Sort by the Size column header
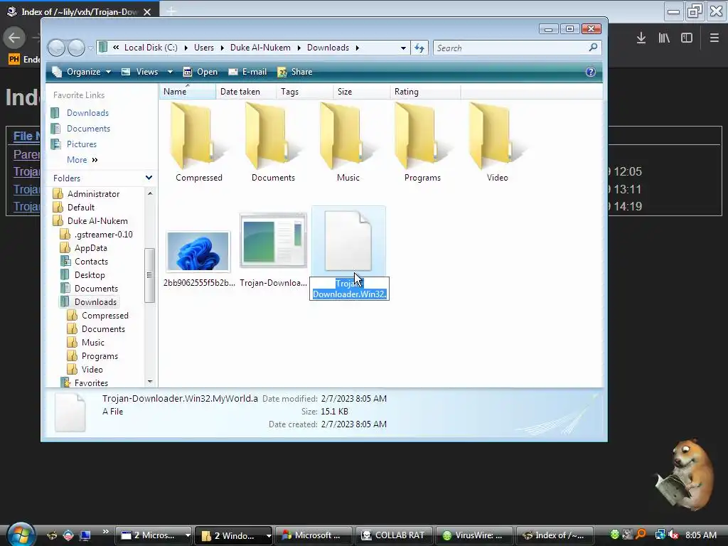 [x=362, y=92]
